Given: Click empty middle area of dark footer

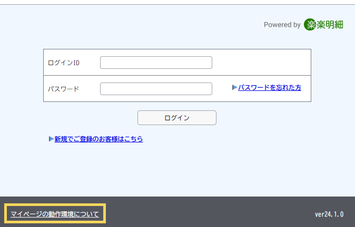Looking at the screenshot, I should 211,213.
